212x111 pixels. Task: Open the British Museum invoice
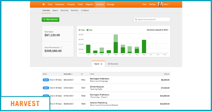pos(97,88)
